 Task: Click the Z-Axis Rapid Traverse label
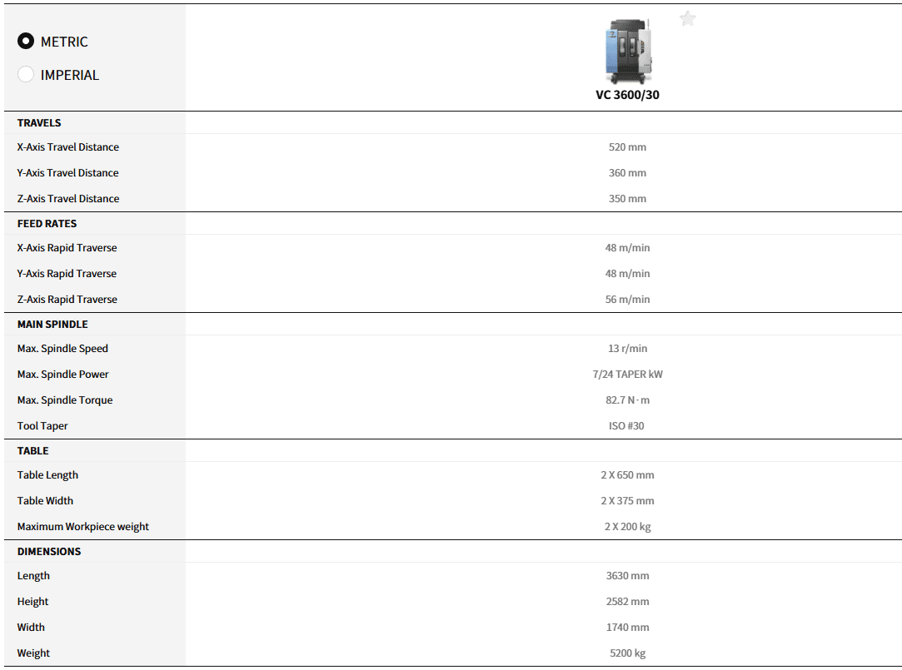tap(67, 300)
